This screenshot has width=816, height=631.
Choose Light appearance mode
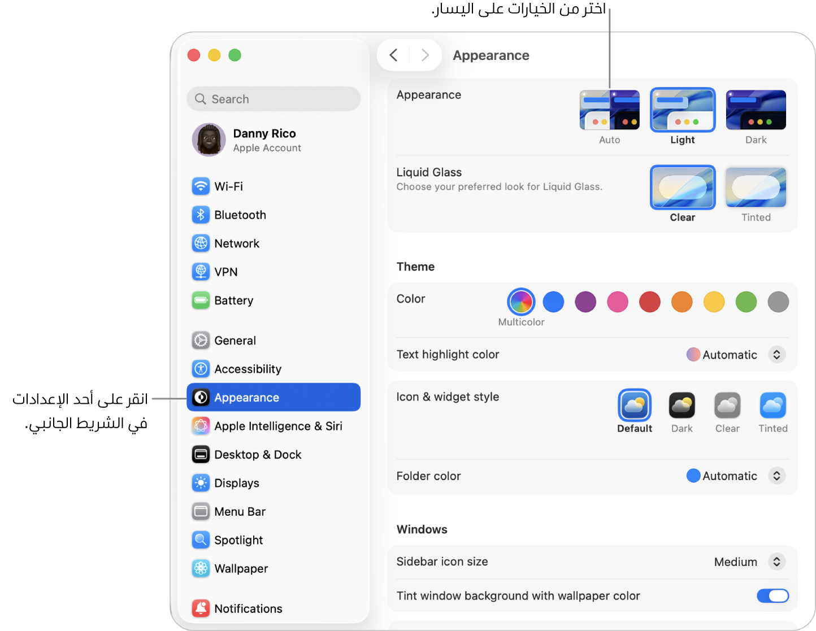pyautogui.click(x=683, y=116)
